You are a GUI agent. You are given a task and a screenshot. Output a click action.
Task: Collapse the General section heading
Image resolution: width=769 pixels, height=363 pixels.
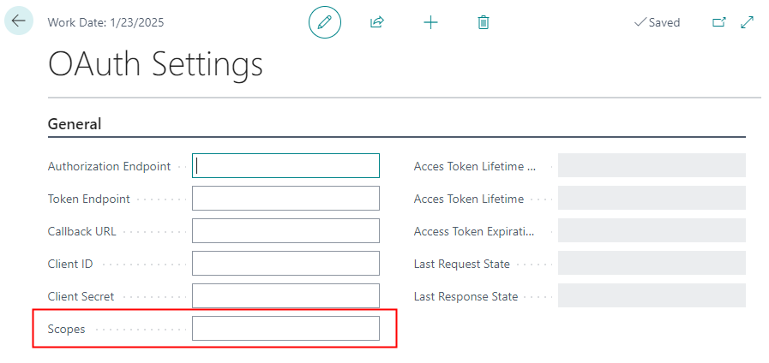click(75, 124)
